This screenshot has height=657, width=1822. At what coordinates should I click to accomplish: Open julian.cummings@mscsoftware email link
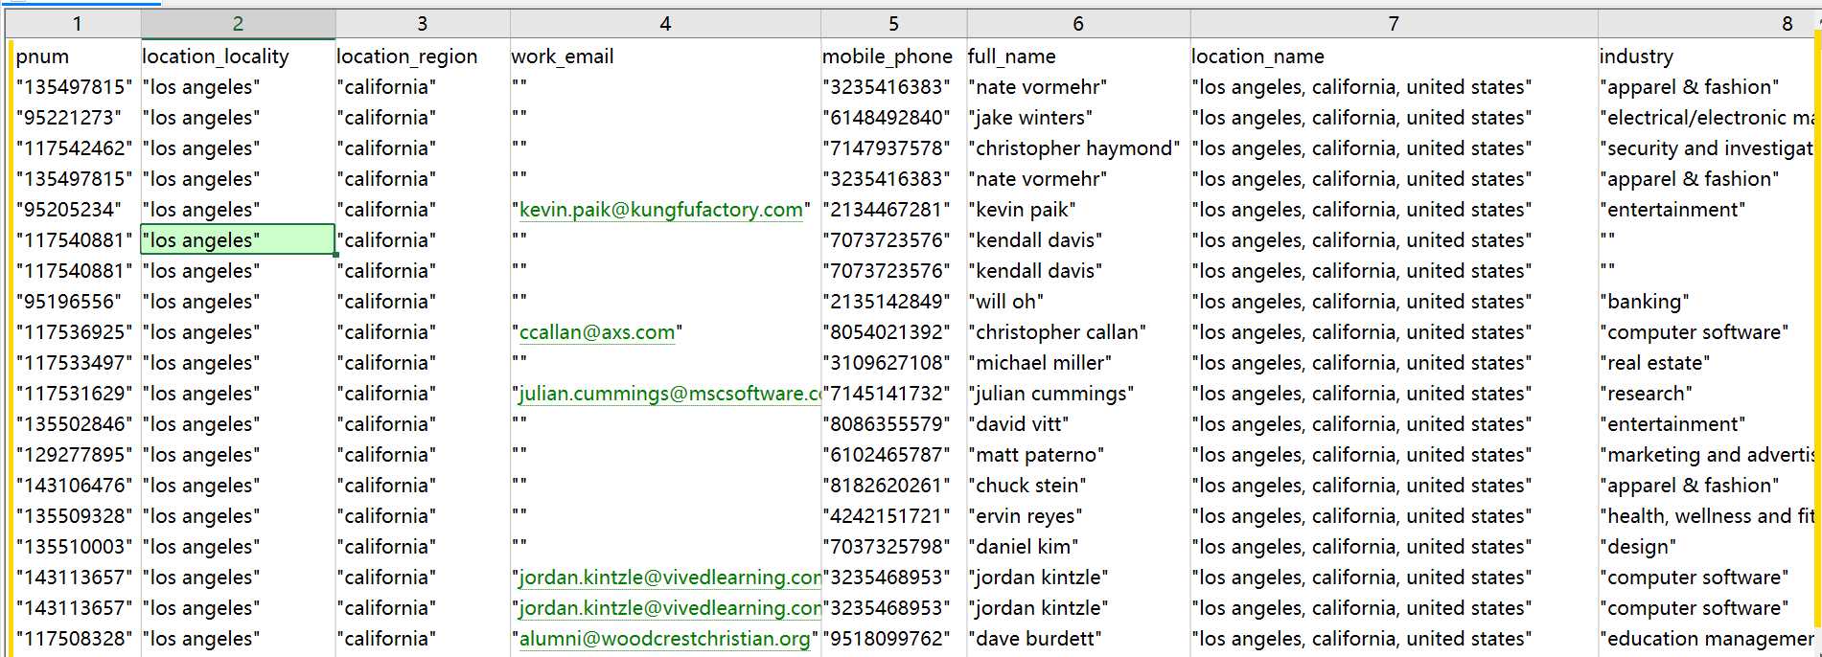click(x=670, y=394)
